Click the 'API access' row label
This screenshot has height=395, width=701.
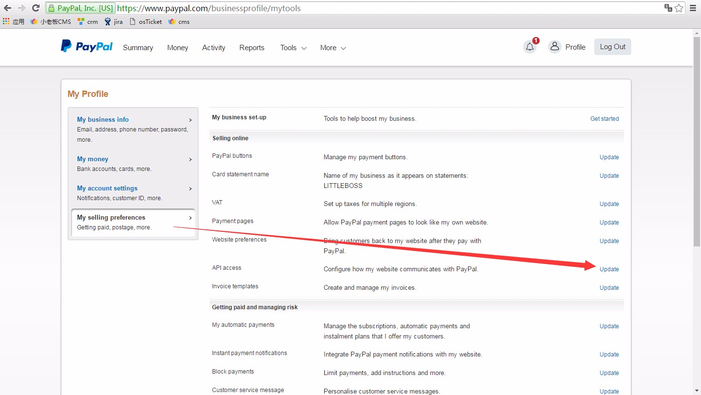227,268
